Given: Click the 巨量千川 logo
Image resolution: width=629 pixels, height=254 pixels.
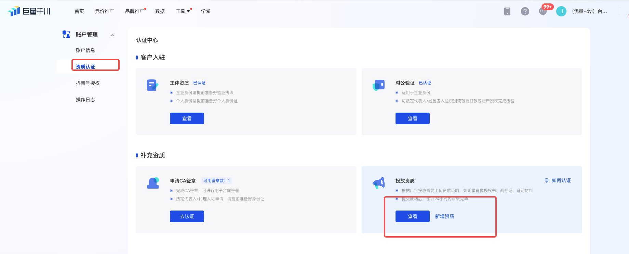Looking at the screenshot, I should (29, 11).
